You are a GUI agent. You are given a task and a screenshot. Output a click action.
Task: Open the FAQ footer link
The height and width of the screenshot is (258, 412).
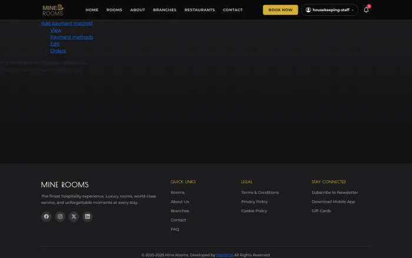[175, 229]
